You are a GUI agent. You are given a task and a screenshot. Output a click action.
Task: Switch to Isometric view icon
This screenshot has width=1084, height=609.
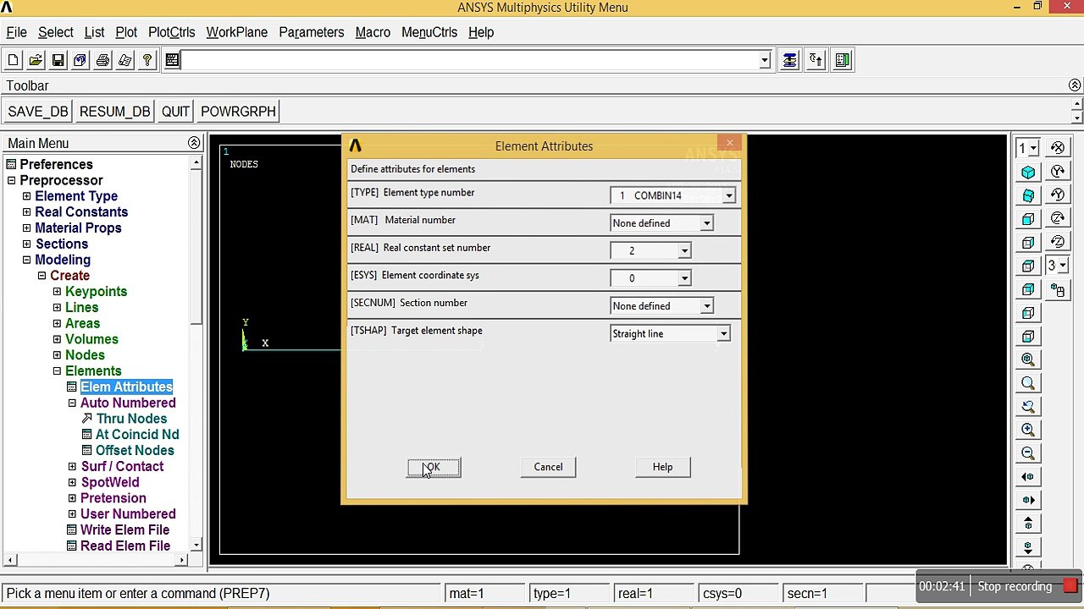click(x=1028, y=173)
